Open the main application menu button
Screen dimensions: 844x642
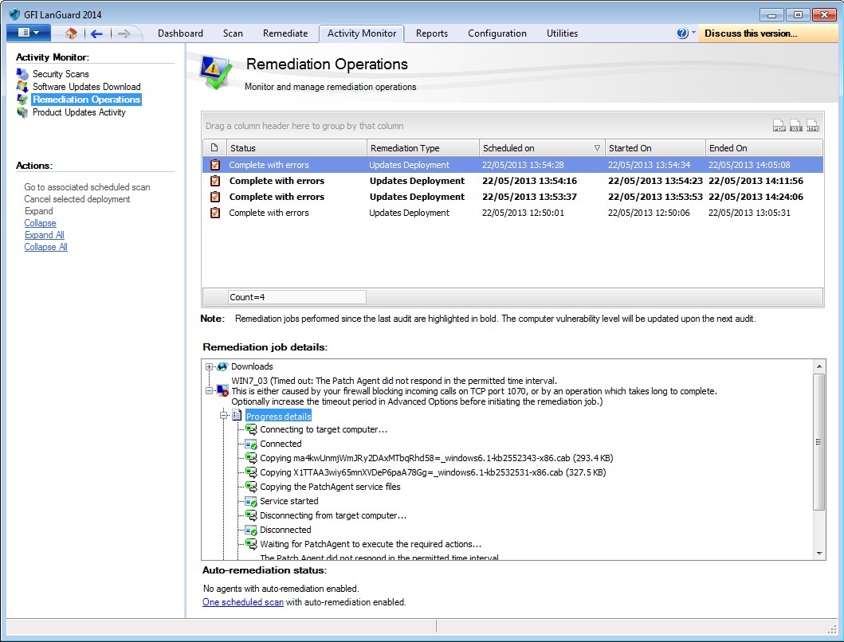pyautogui.click(x=29, y=33)
